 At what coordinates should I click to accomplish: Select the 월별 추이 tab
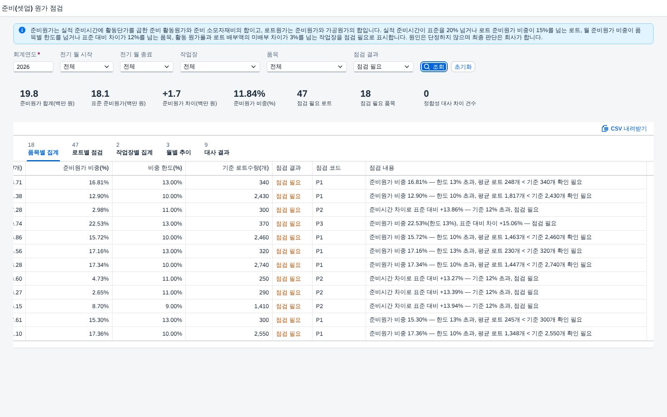(x=178, y=149)
